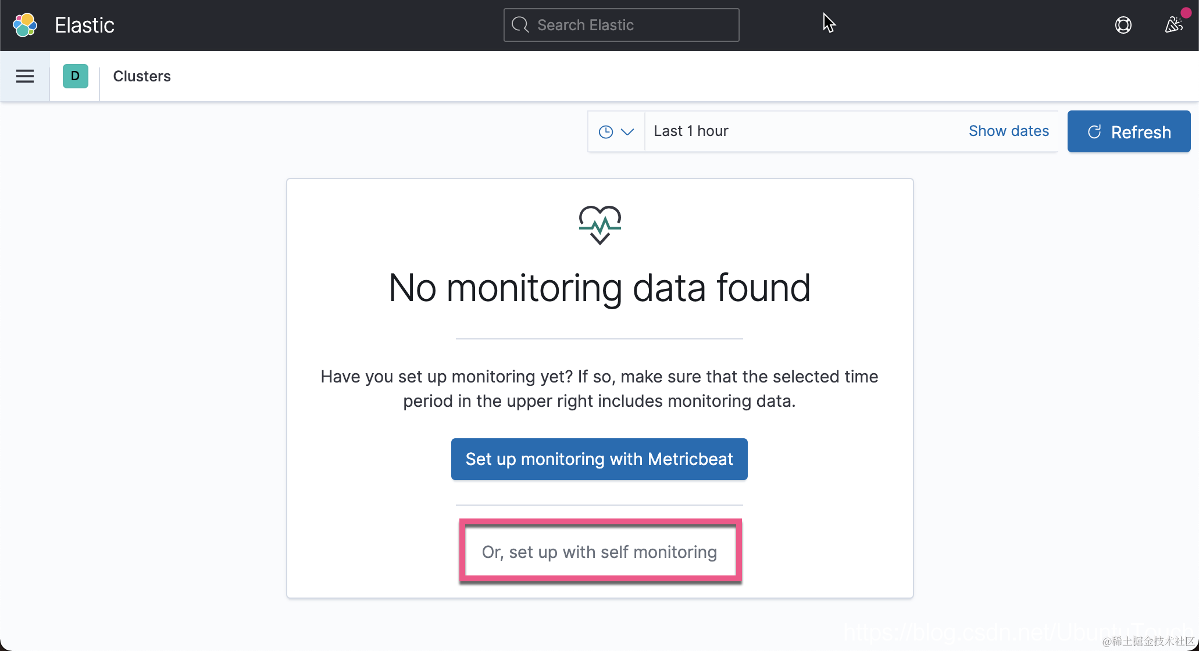The height and width of the screenshot is (651, 1199).
Task: Select the Clusters breadcrumb
Action: pos(142,76)
